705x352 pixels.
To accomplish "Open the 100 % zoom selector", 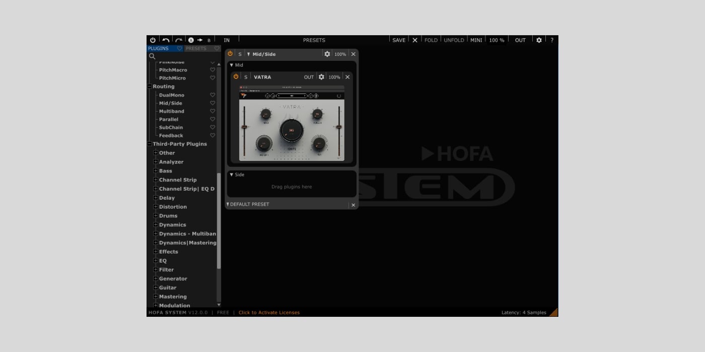I will point(497,40).
